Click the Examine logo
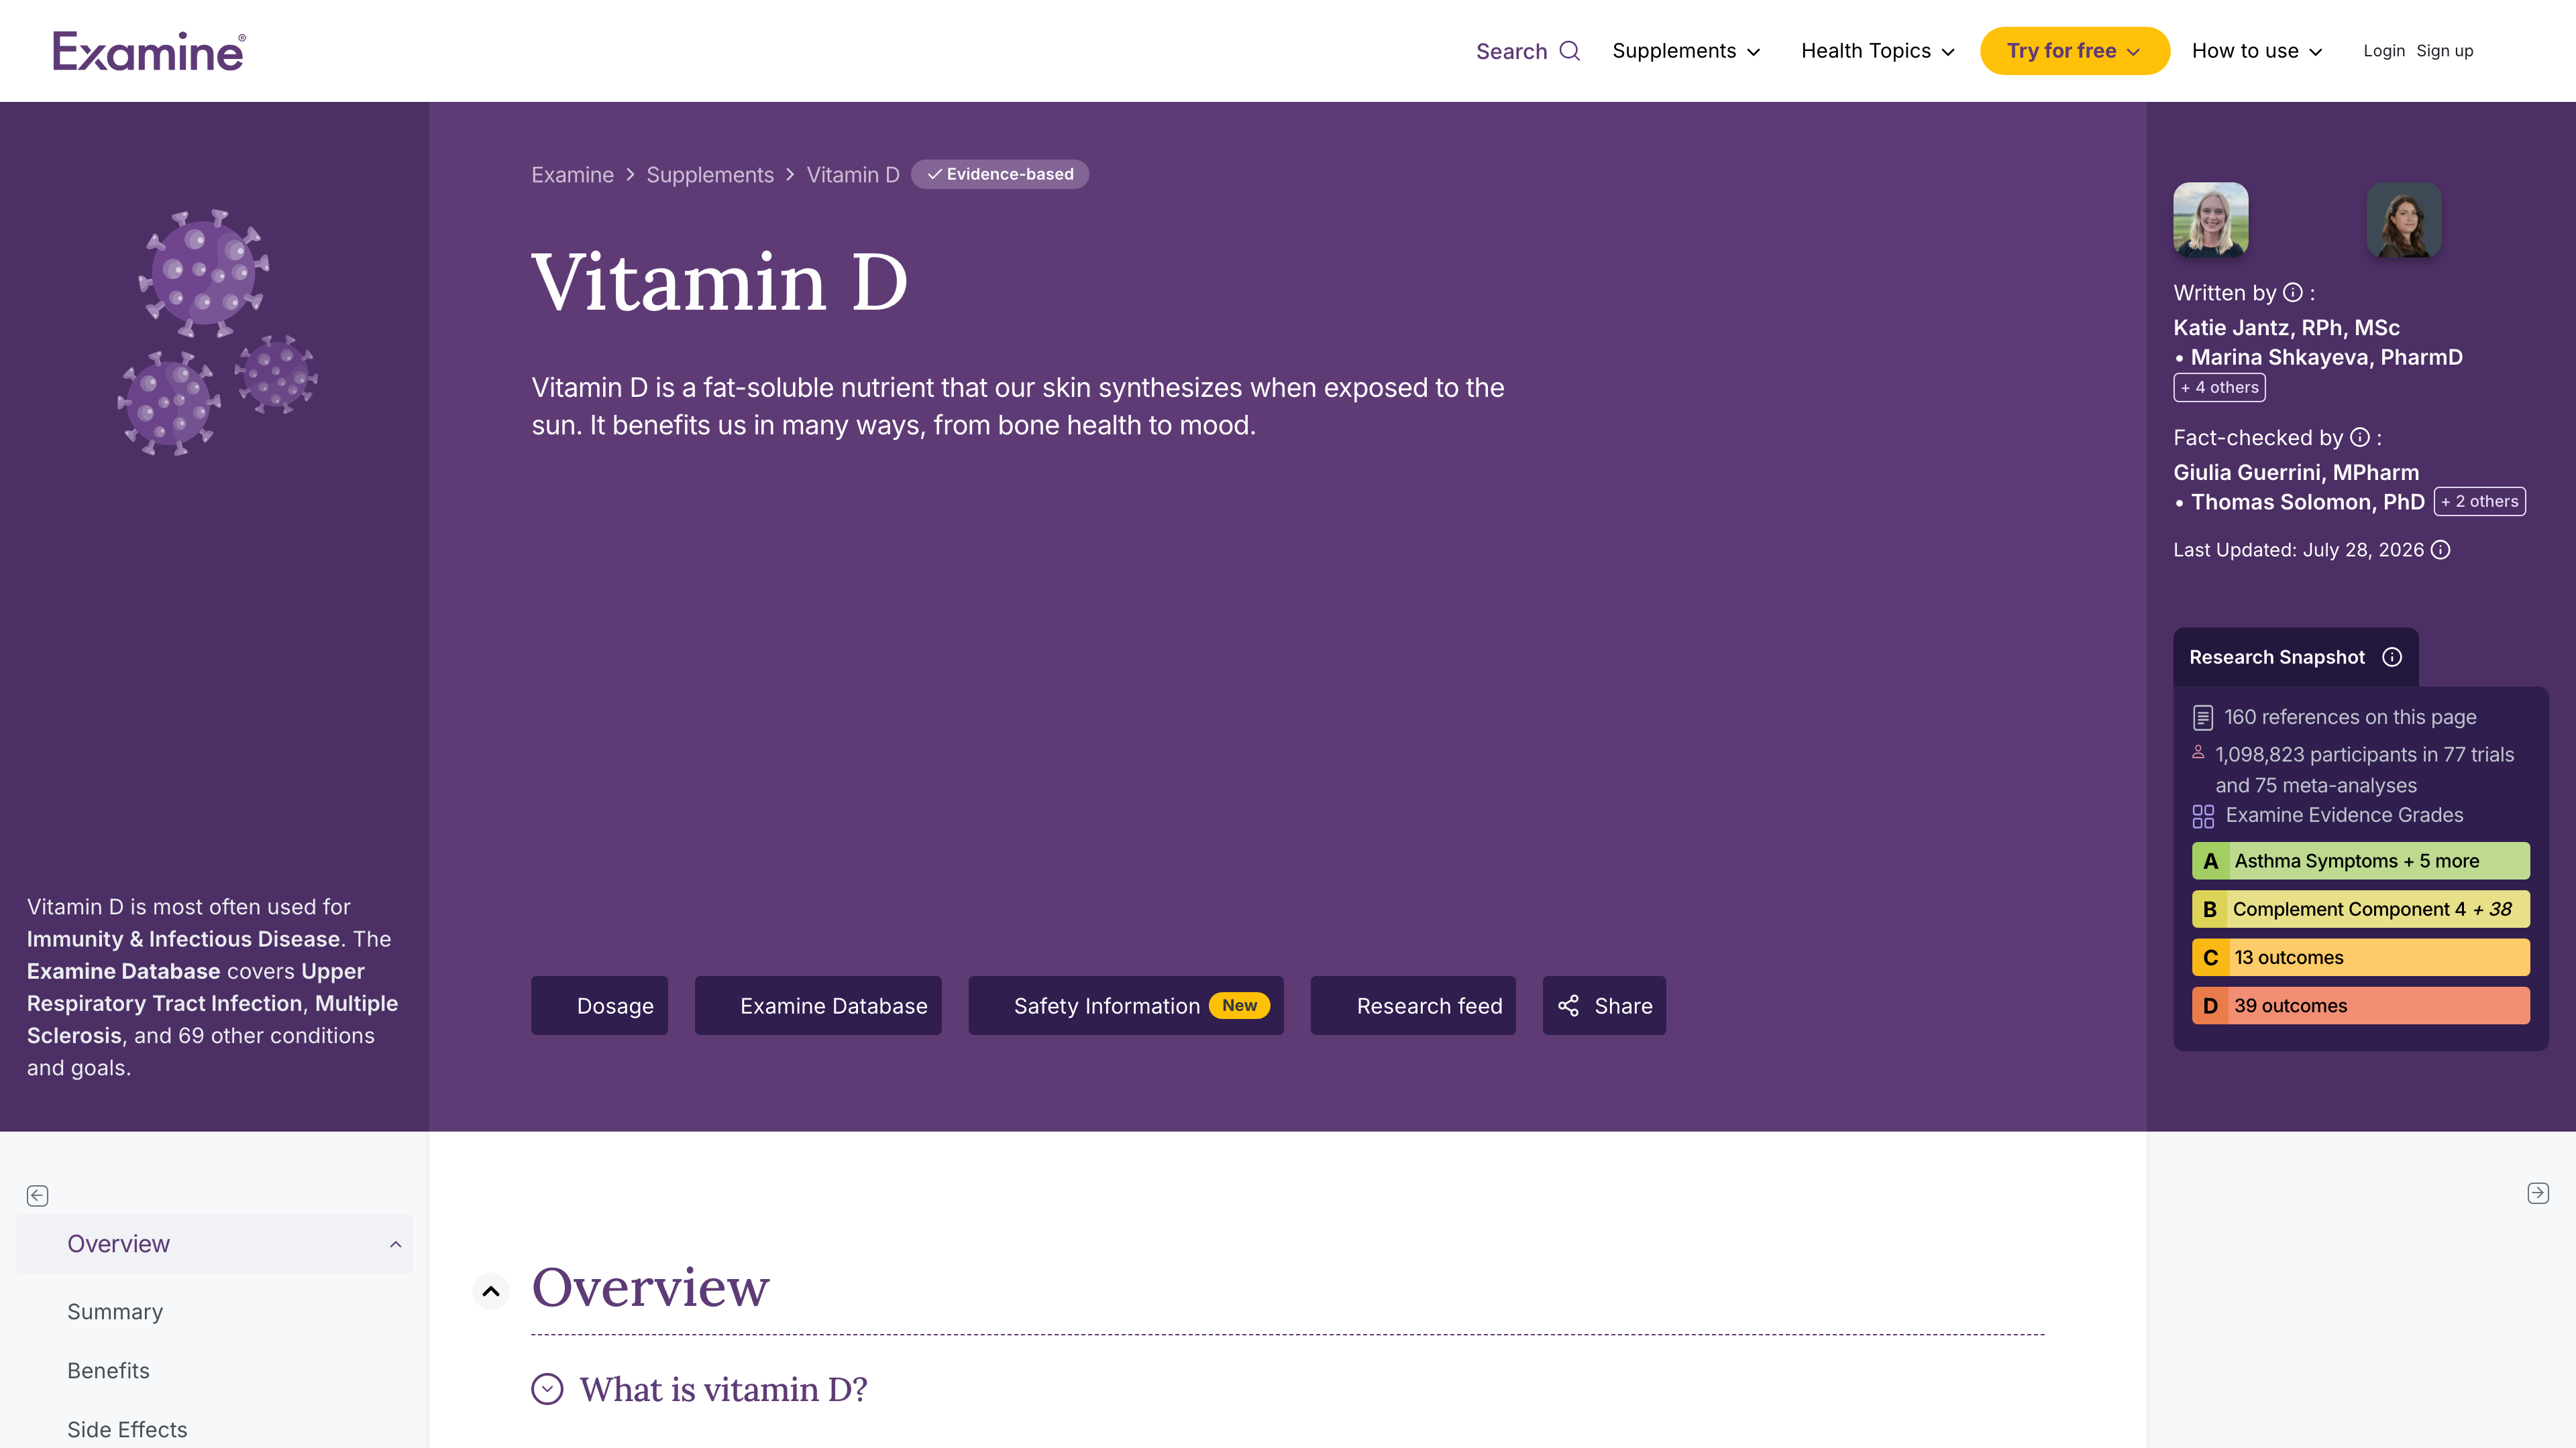 pos(149,51)
